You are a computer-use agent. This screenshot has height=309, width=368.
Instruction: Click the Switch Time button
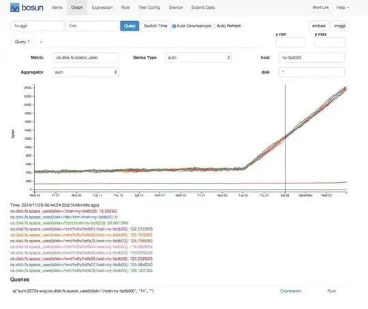click(155, 26)
